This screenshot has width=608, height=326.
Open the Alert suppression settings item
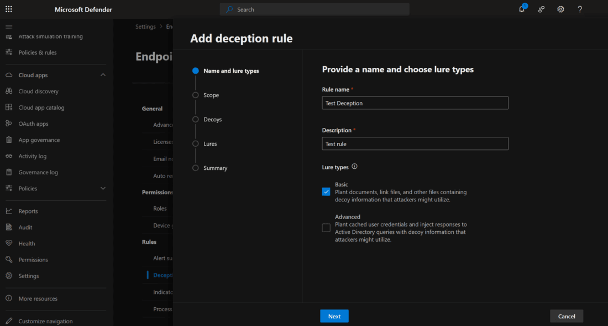tap(163, 258)
